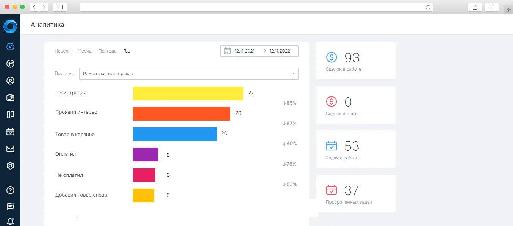This screenshot has height=226, width=513.
Task: Click the blue Товар в корзине bar
Action: coord(175,134)
